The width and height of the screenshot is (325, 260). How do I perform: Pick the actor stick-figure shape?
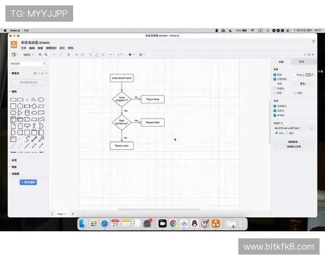34,126
